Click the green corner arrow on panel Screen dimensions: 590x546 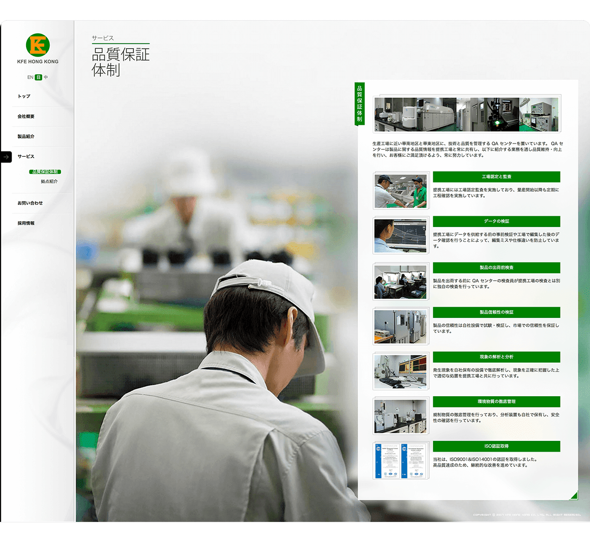coord(573,495)
